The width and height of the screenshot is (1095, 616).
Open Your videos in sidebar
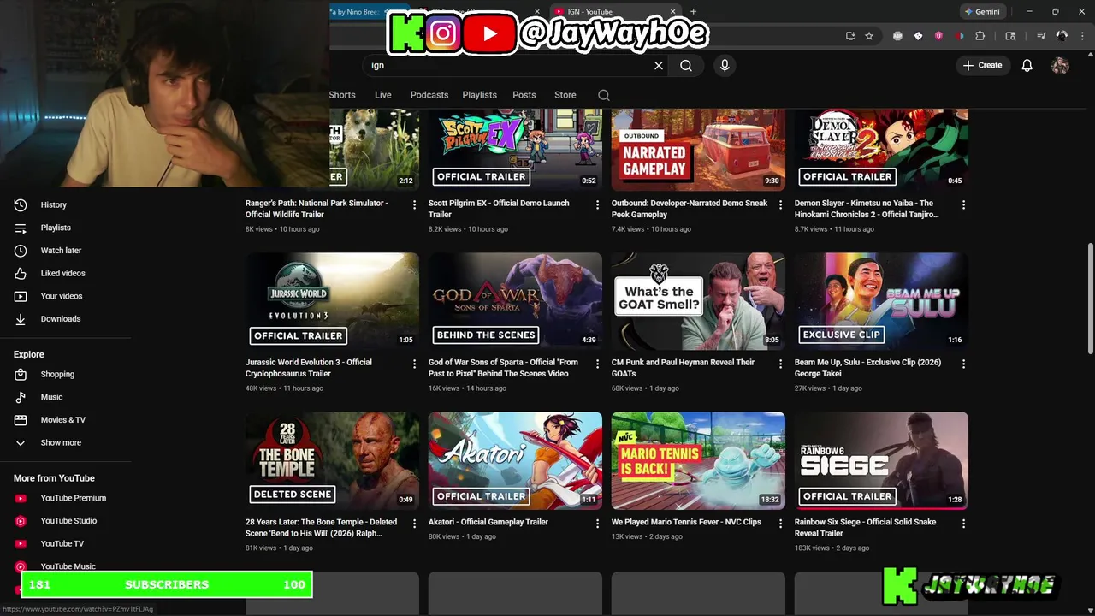pyautogui.click(x=62, y=296)
